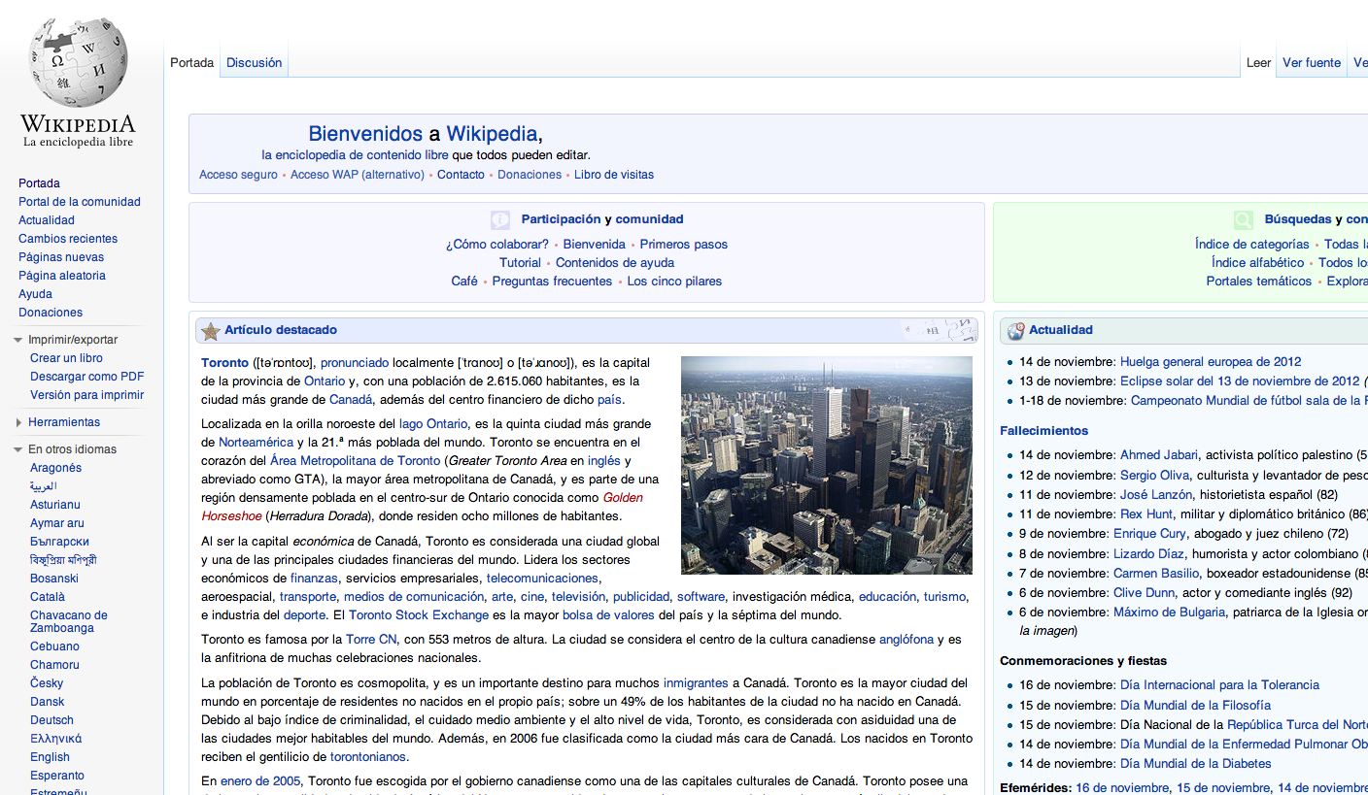1368x795 pixels.
Task: Switch language to Aragonés
Action: [x=55, y=468]
